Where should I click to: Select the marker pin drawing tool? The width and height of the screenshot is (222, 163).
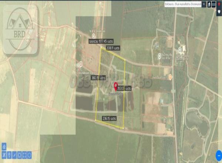click(x=9, y=154)
